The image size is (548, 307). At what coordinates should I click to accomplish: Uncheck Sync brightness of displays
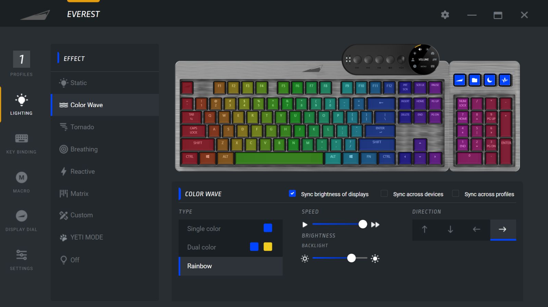292,193
